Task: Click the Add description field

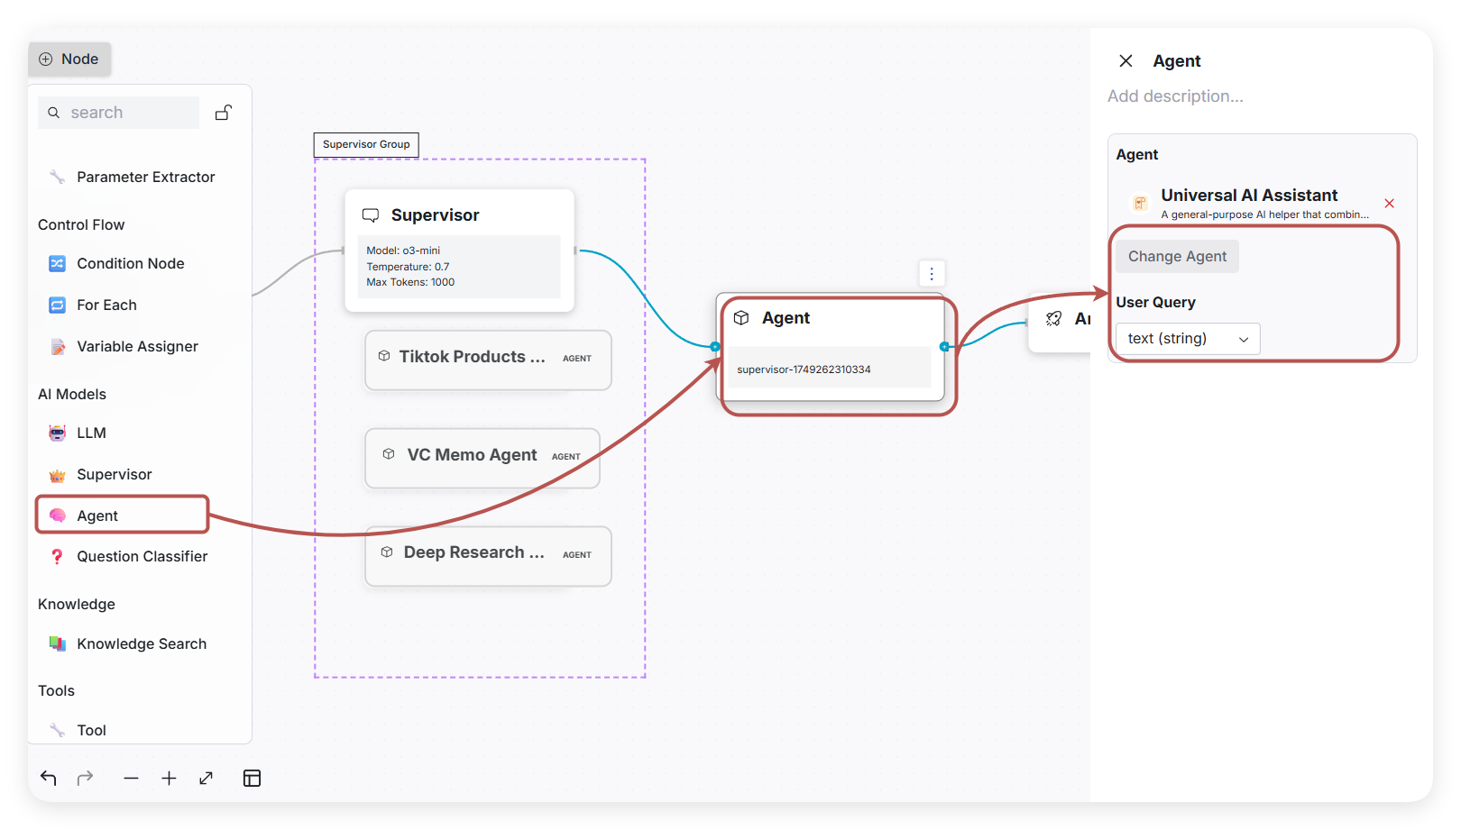Action: click(1174, 96)
